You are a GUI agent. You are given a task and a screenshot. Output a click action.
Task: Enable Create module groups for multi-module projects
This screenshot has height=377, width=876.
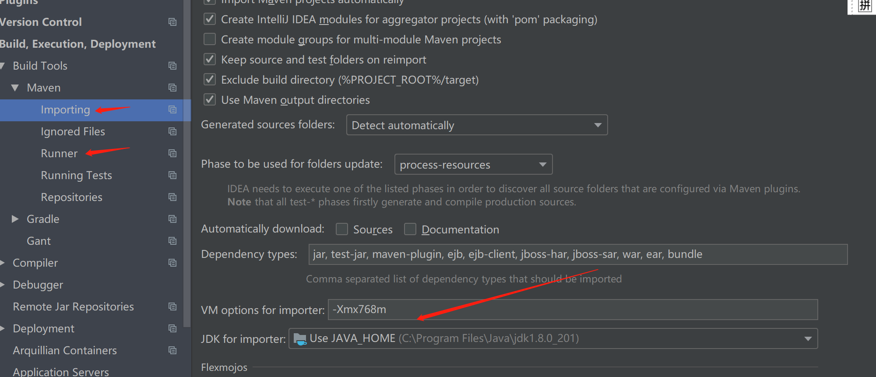pyautogui.click(x=209, y=39)
